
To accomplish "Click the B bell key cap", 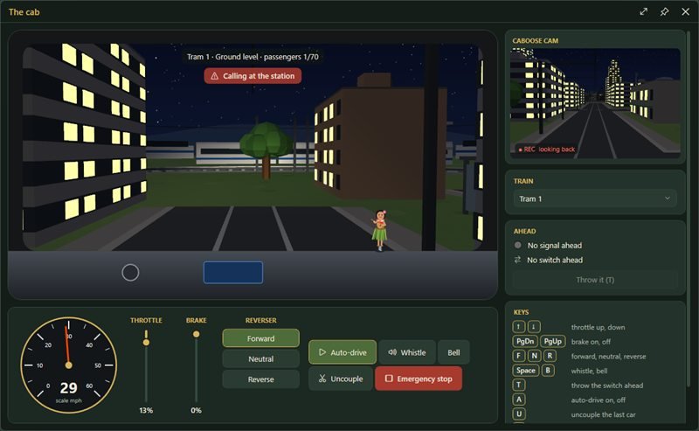I will [548, 371].
